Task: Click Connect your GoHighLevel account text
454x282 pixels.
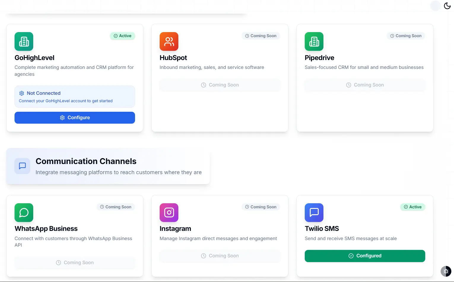Action: click(x=66, y=101)
